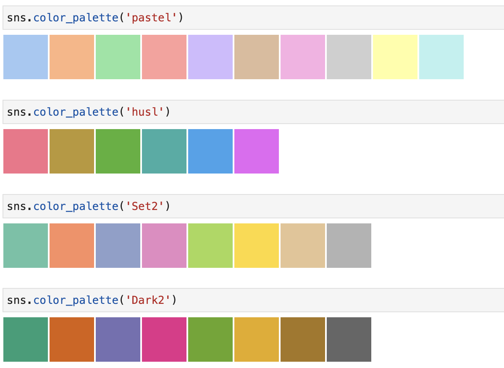Choose the lavender swatch in pastel palette

pos(210,57)
